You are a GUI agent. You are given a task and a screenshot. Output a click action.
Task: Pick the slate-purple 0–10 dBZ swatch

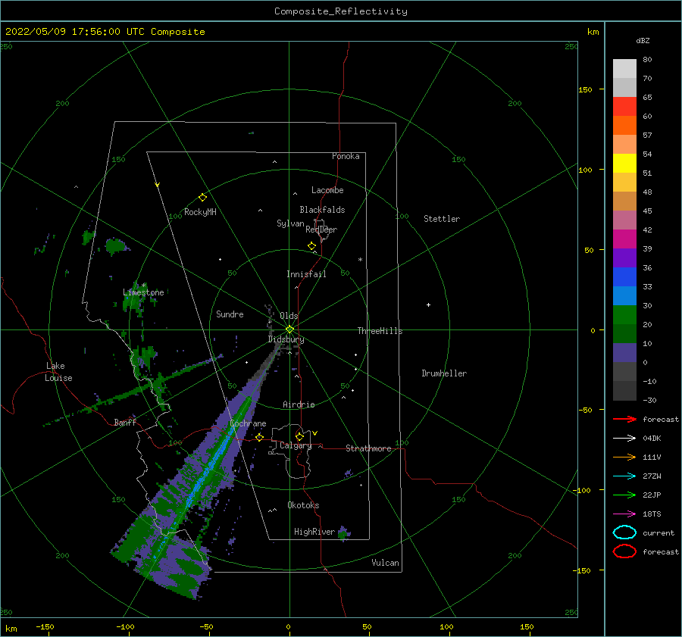(x=624, y=353)
